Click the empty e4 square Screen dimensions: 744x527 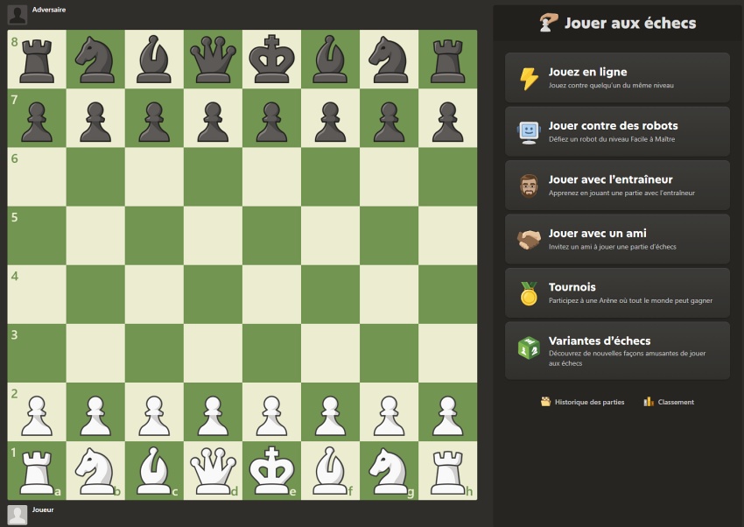(271, 294)
